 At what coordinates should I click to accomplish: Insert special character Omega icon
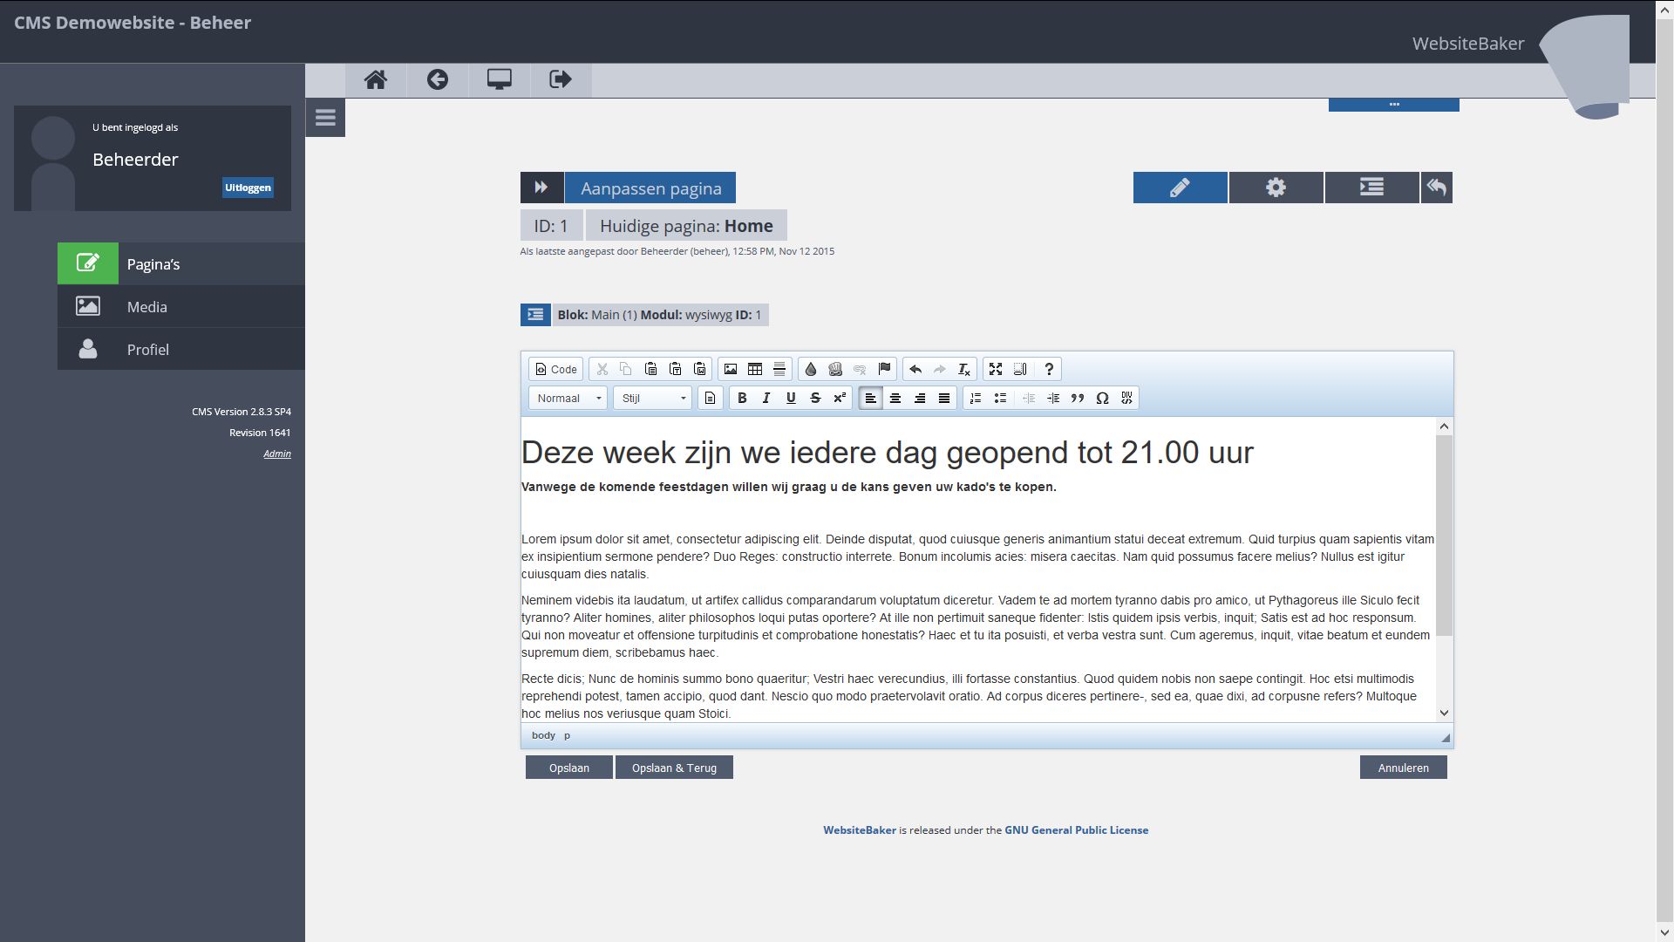1102,399
